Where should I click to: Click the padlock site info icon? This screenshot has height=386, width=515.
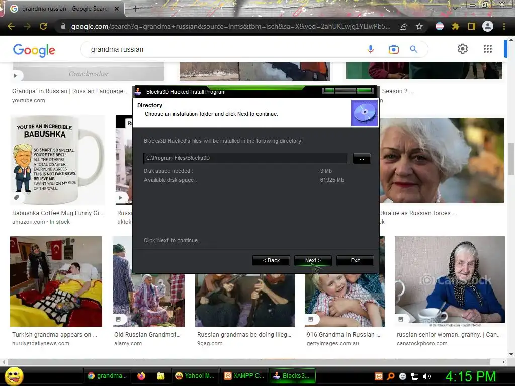[63, 26]
